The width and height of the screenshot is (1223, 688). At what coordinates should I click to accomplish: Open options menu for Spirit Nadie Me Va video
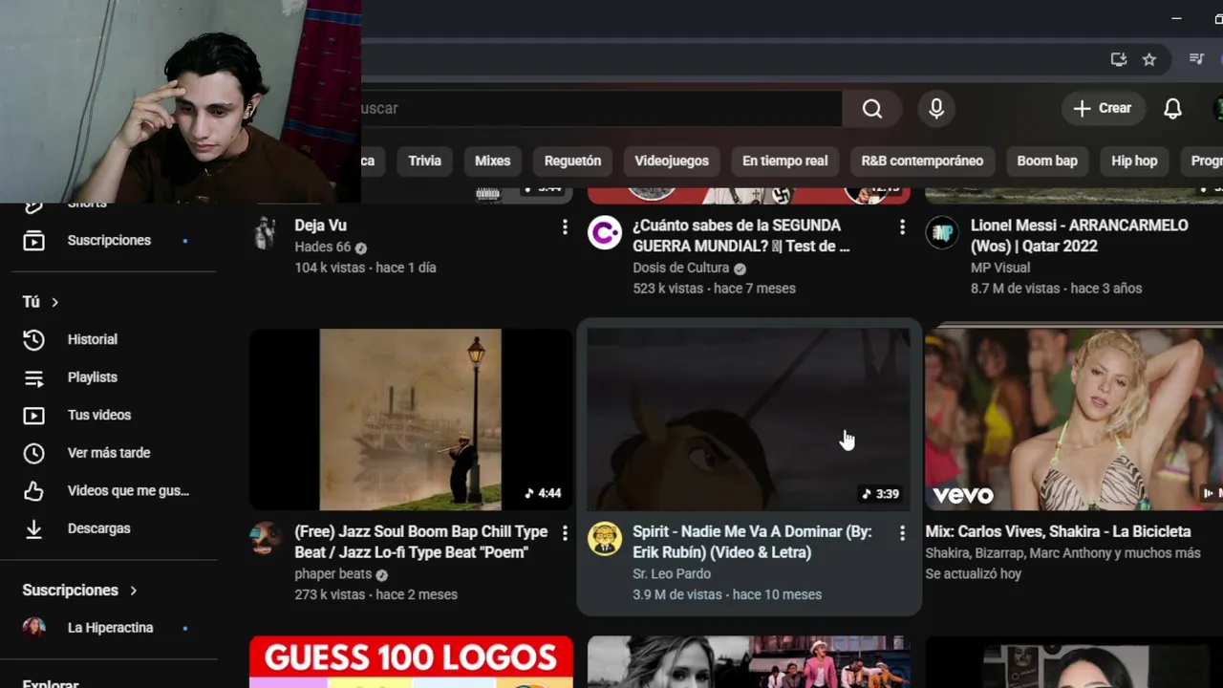pos(902,534)
